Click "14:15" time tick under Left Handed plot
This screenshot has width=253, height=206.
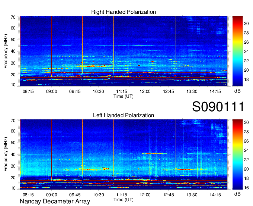(215, 194)
